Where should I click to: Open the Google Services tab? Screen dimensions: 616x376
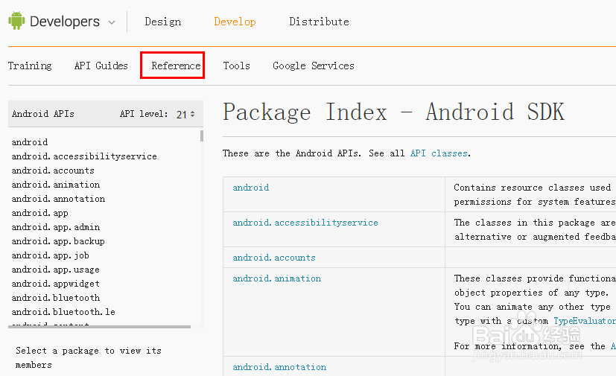(x=313, y=66)
